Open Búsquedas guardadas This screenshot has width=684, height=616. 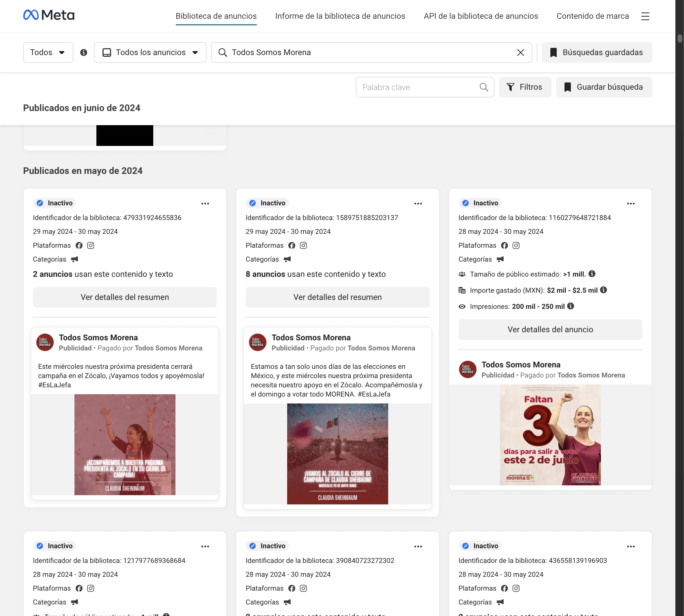597,52
